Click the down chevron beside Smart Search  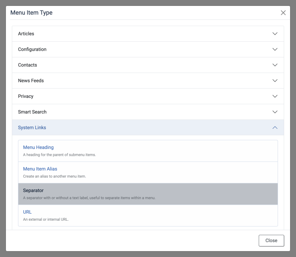275,112
